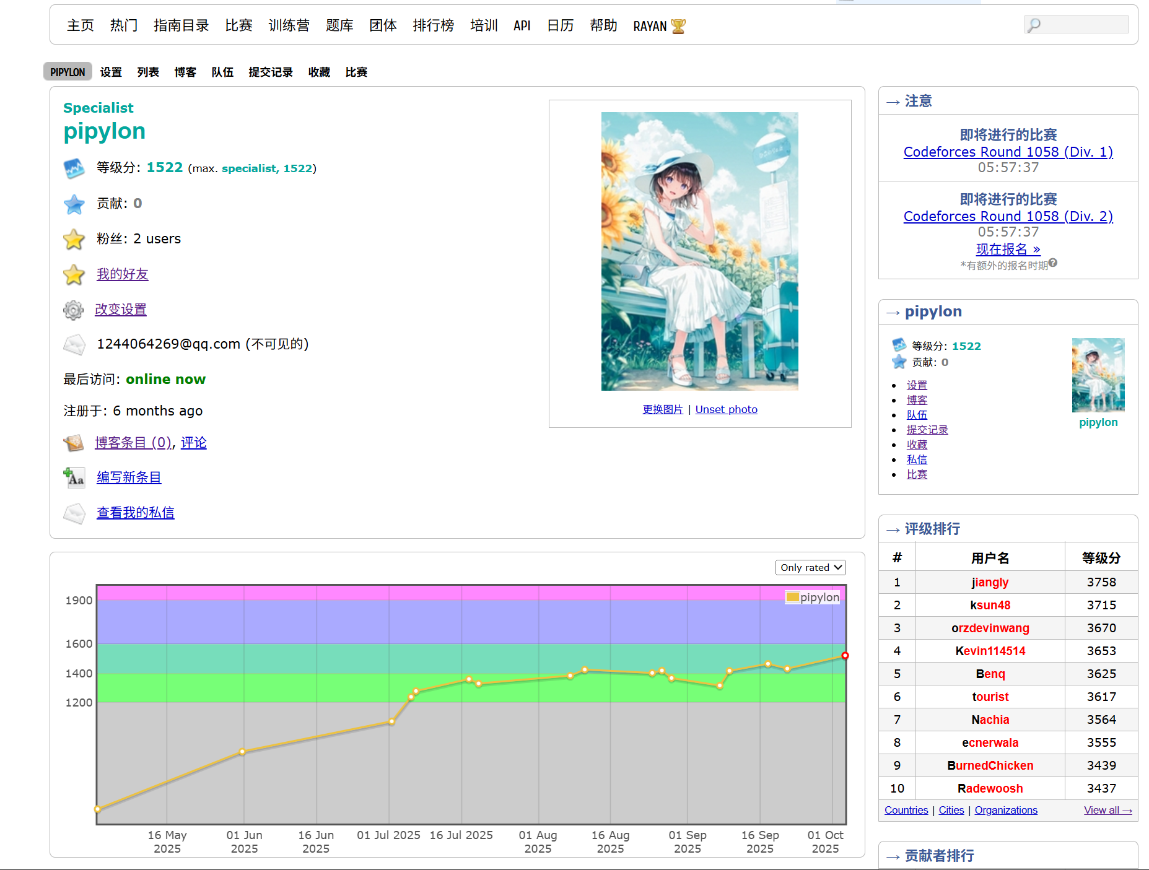Go to the 题库 problem set menu
Screen dimensions: 1149x870
tap(339, 25)
